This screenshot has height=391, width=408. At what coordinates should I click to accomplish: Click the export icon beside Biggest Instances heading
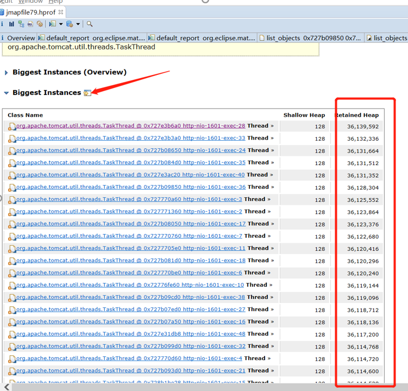point(87,93)
